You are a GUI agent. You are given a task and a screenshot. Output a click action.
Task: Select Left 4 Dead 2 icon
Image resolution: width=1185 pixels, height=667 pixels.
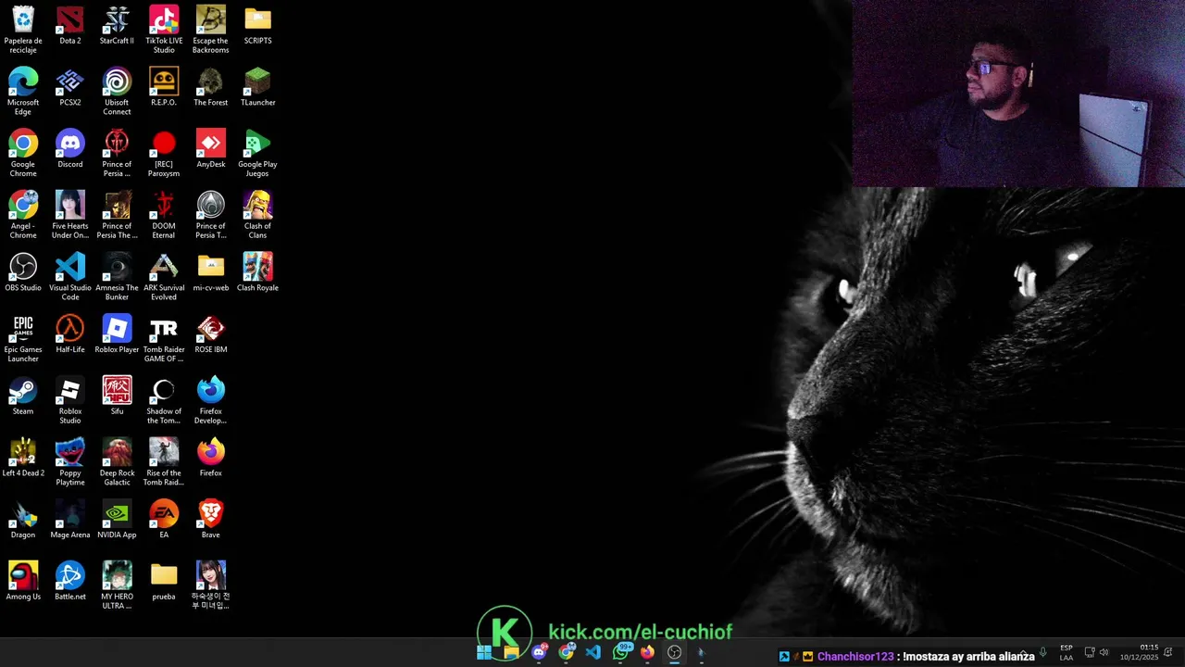pos(23,459)
